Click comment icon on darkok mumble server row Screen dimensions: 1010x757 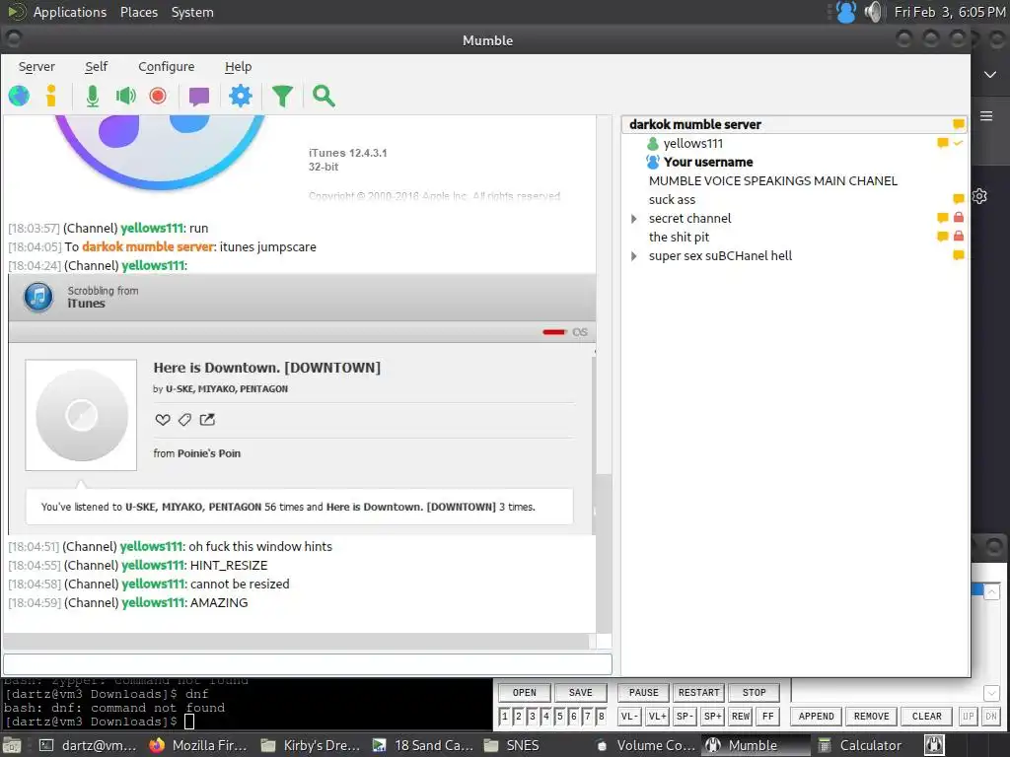959,124
